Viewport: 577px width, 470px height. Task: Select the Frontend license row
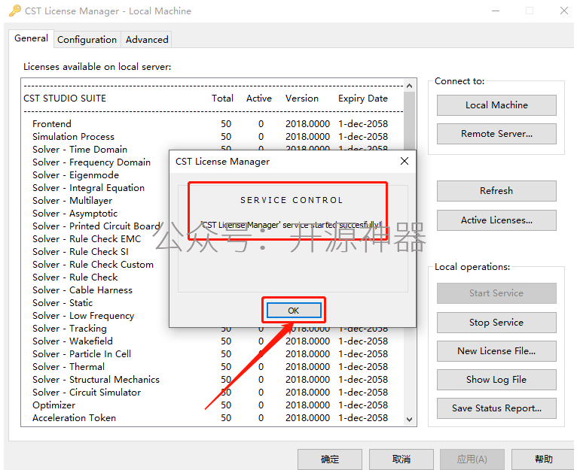209,124
